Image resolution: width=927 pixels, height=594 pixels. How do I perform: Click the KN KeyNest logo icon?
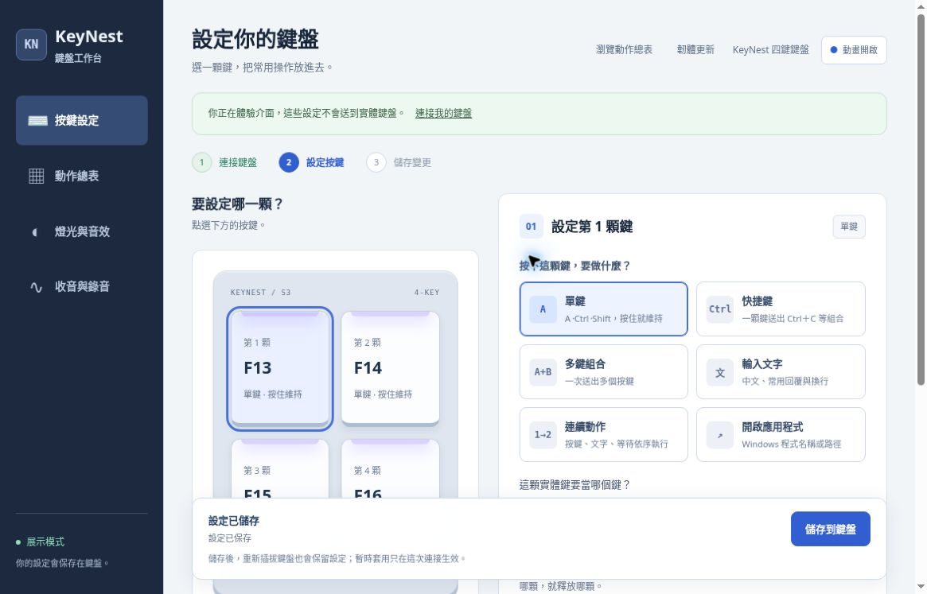(x=31, y=45)
